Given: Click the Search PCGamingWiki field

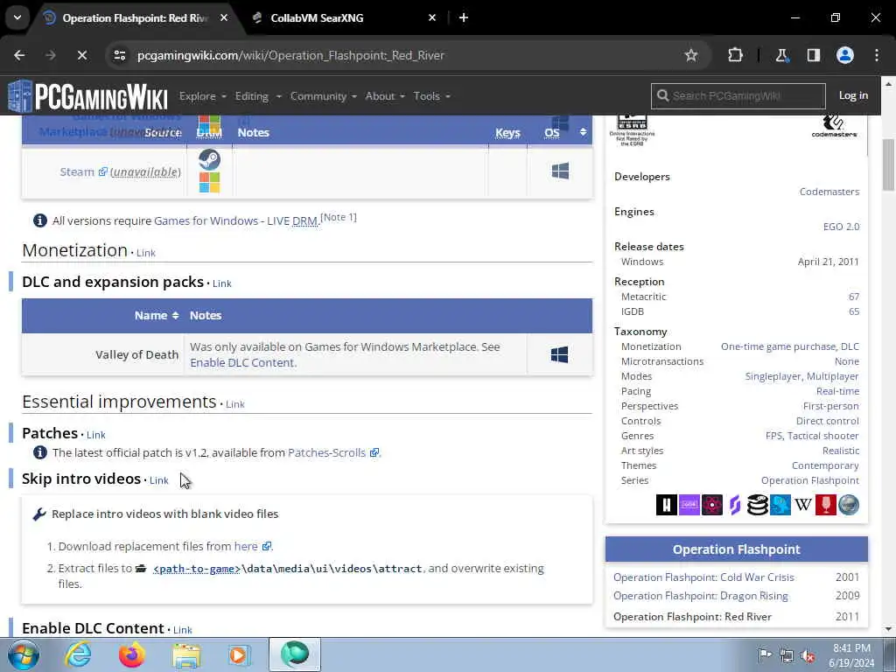Looking at the screenshot, I should point(738,95).
